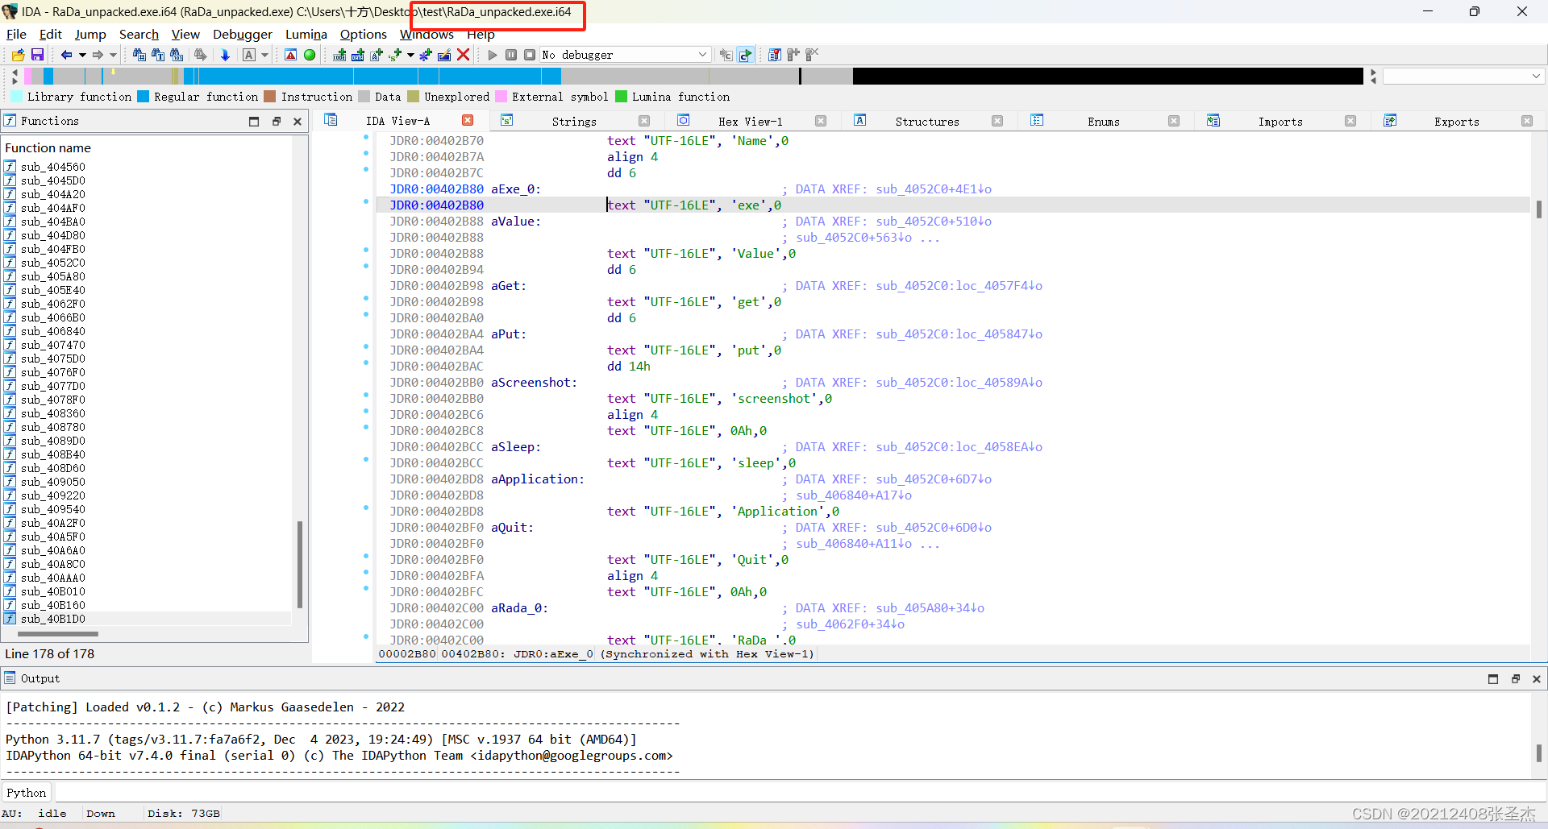
Task: Close the Output panel
Action: click(1537, 679)
